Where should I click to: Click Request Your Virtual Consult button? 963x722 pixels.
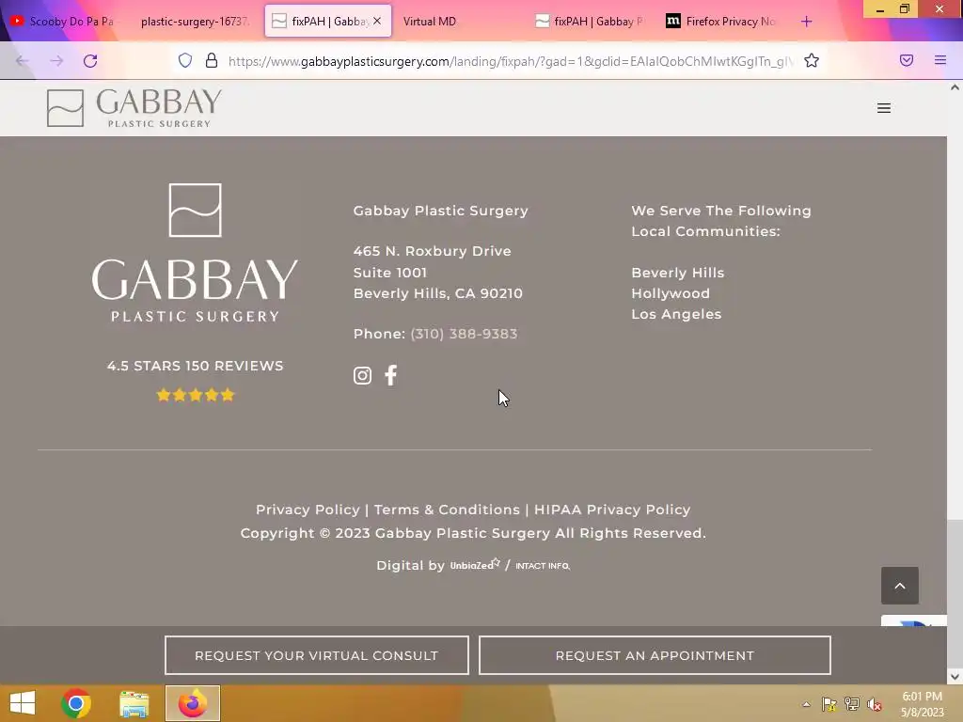[x=317, y=655]
